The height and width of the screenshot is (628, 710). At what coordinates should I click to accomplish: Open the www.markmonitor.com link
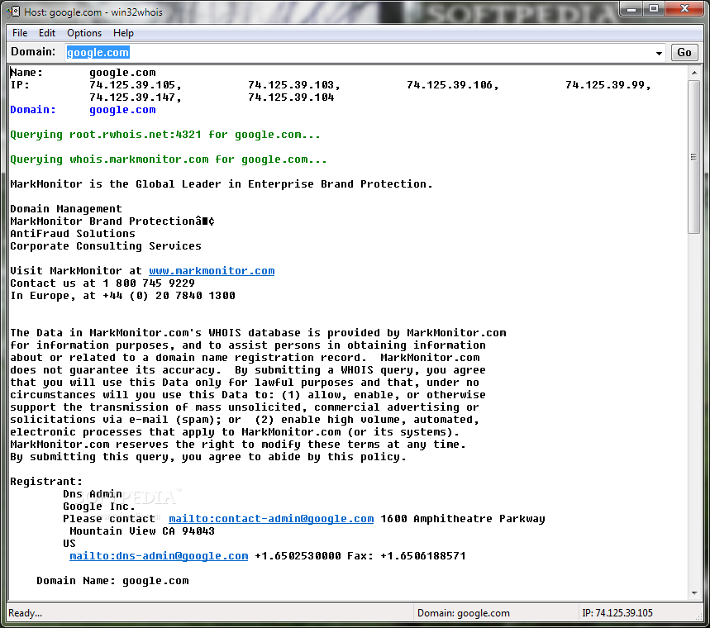pos(212,271)
